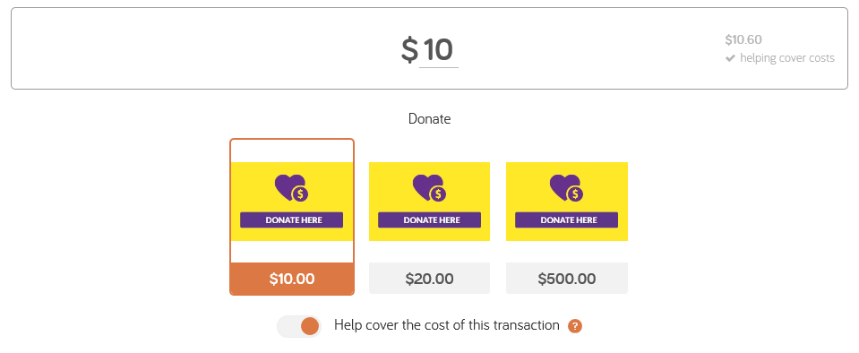Click the DONATE HERE banner on the $20.00 card
This screenshot has height=353, width=859.
[x=430, y=220]
